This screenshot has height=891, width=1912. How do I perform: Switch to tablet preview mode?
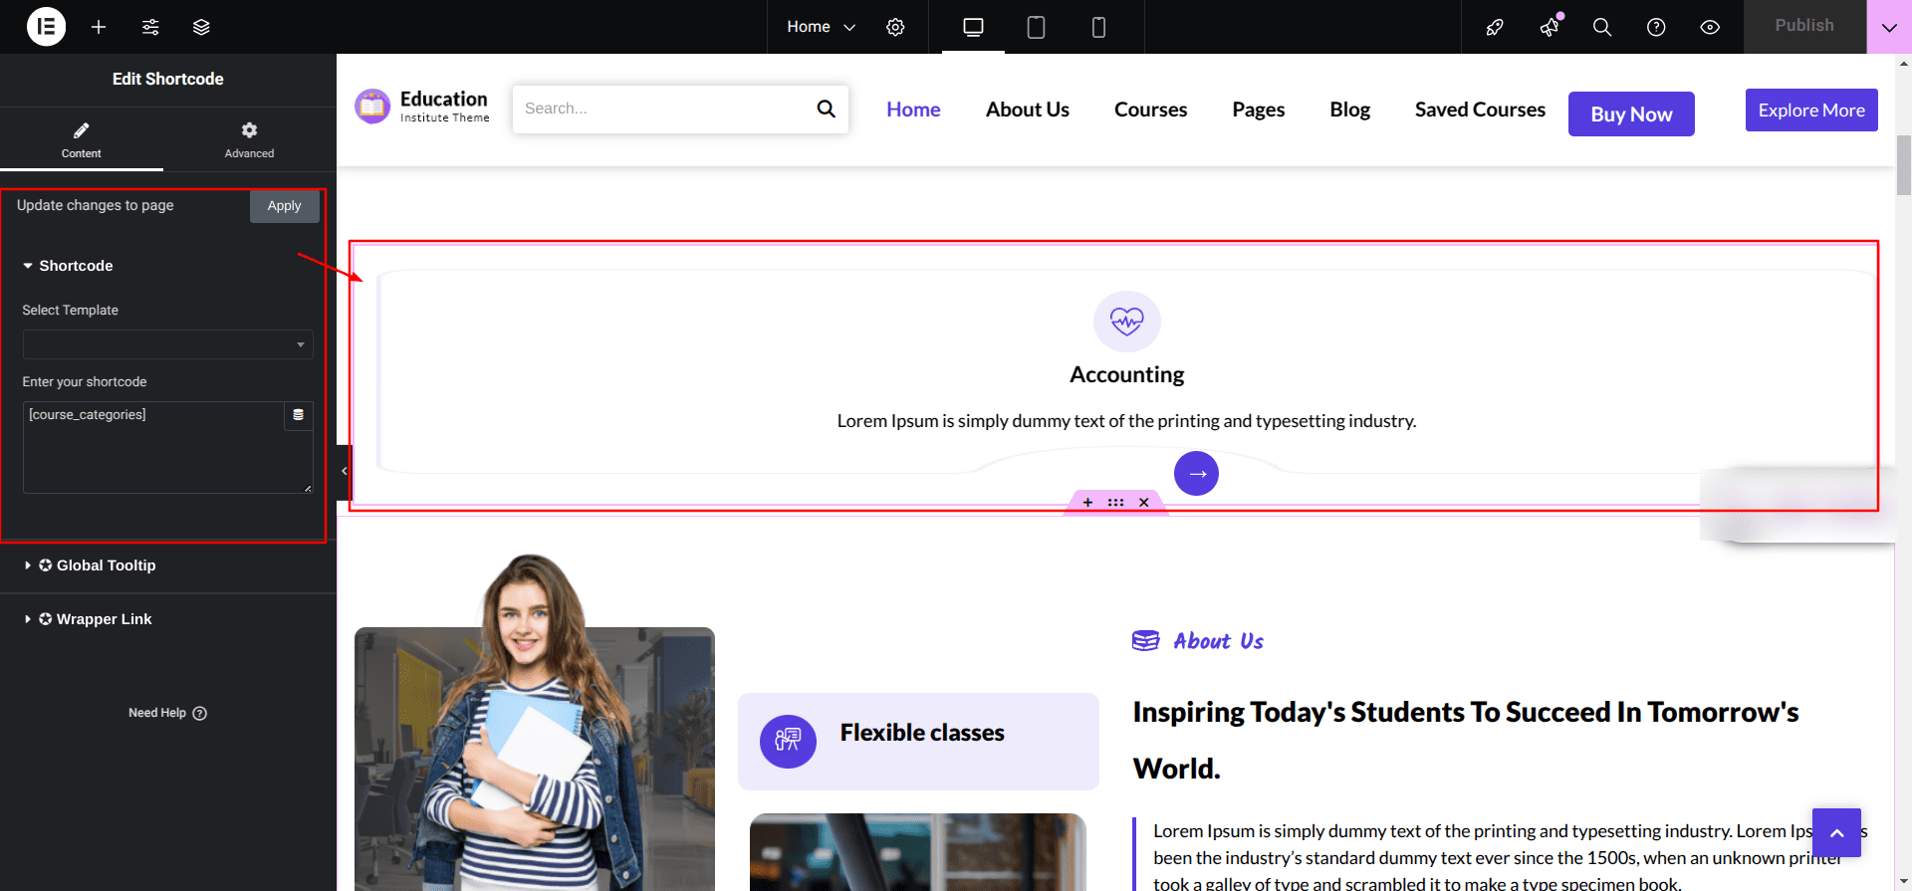[x=1036, y=27]
